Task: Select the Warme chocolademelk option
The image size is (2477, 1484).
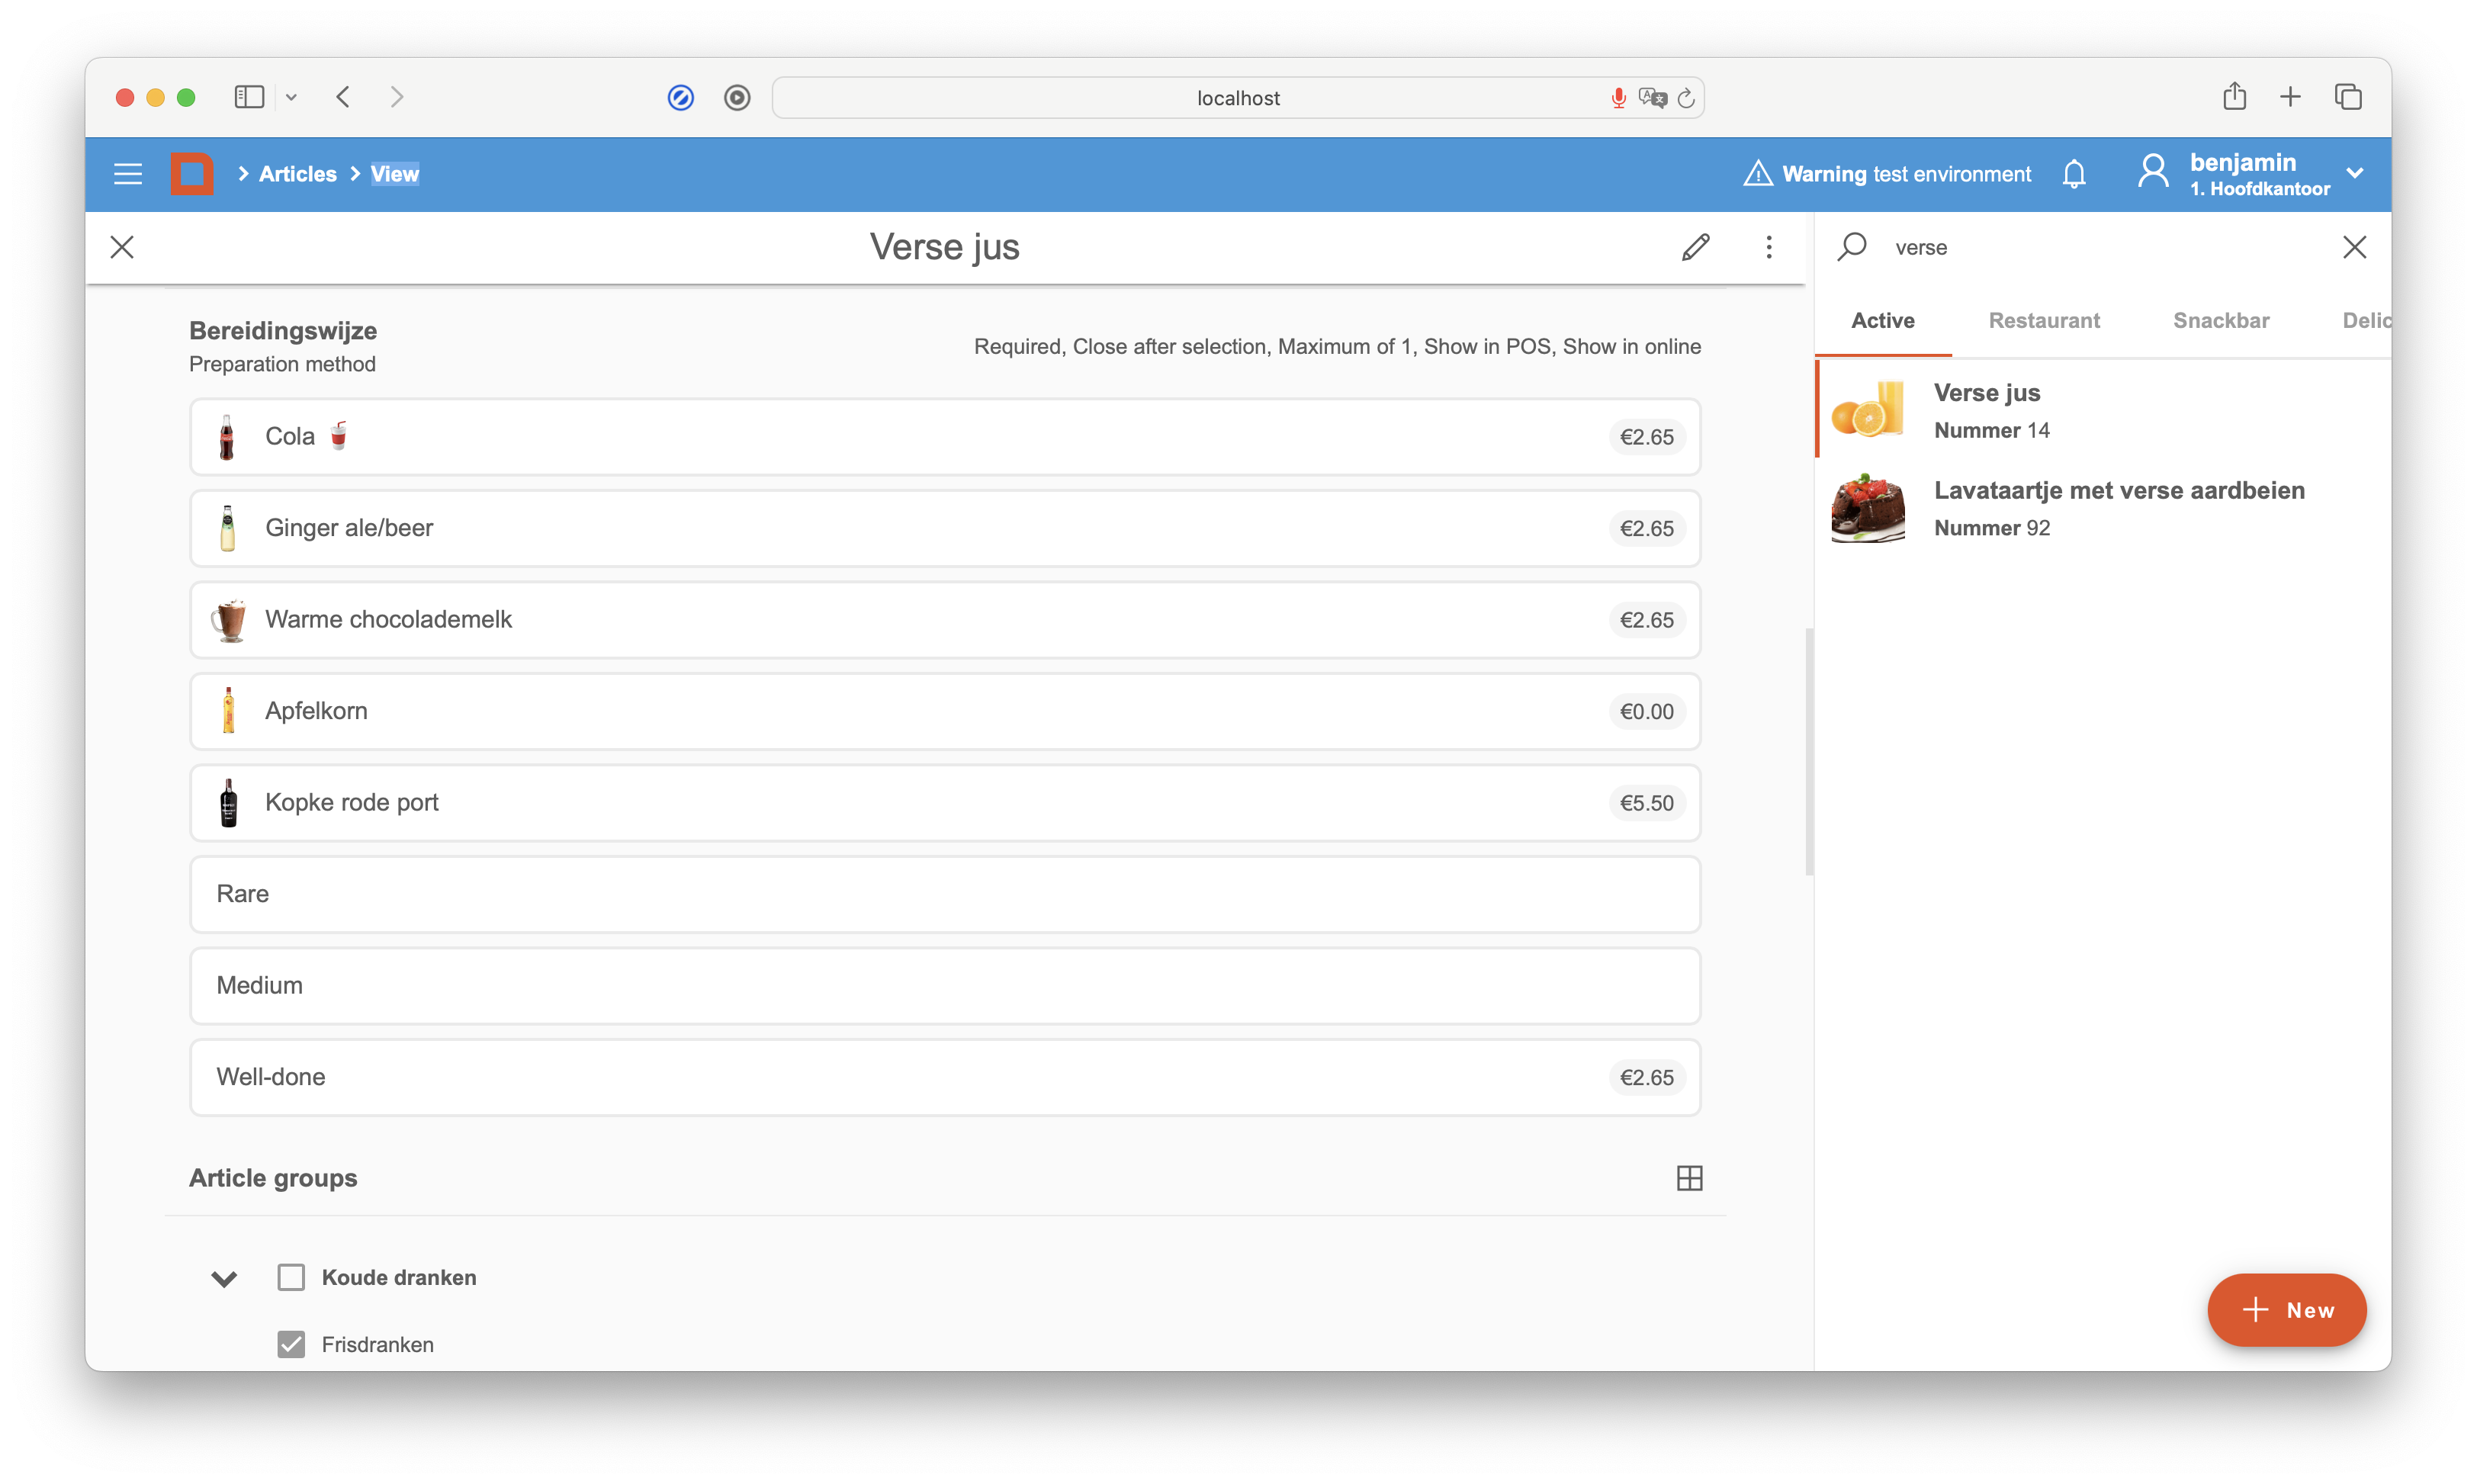Action: 945,620
